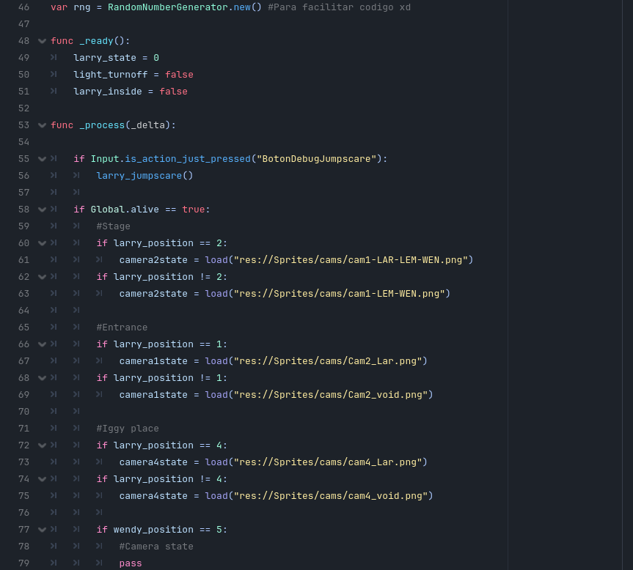Click the cam1-LAR-LEM-WEN.png path string
This screenshot has width=633, height=570.
click(351, 260)
